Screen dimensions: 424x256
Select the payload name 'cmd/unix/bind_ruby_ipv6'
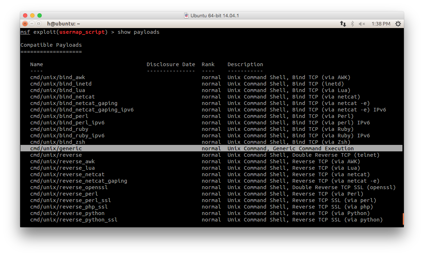pyautogui.click(x=67, y=136)
